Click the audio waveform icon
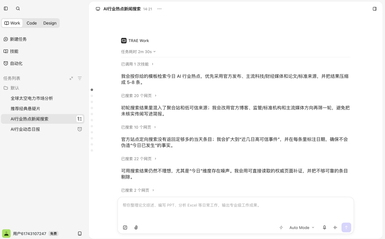385x239 pixels. tap(335, 228)
